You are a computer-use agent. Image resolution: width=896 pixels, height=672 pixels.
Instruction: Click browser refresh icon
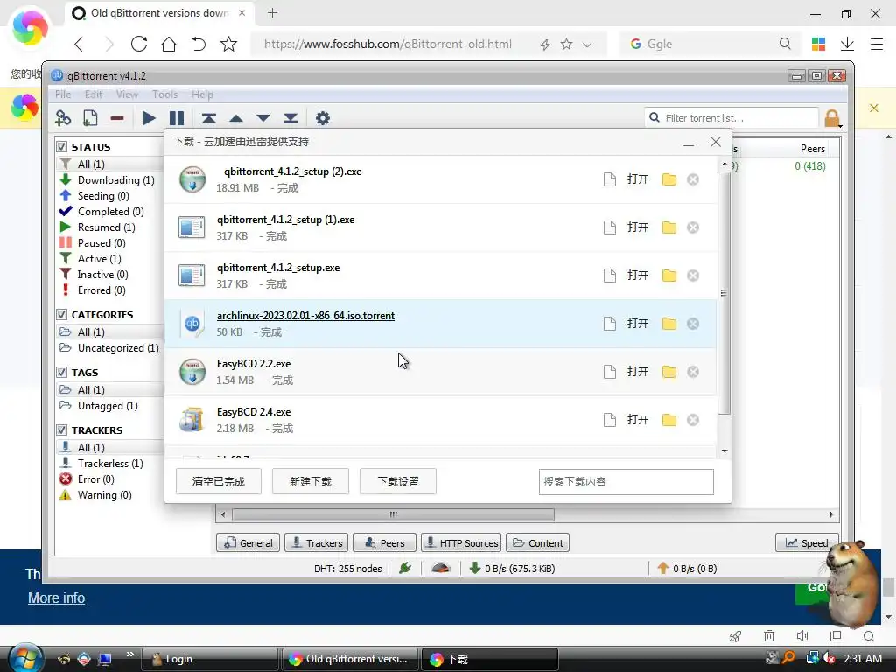pyautogui.click(x=139, y=44)
